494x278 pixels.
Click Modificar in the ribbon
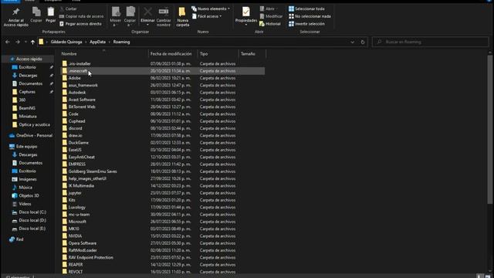click(x=271, y=16)
